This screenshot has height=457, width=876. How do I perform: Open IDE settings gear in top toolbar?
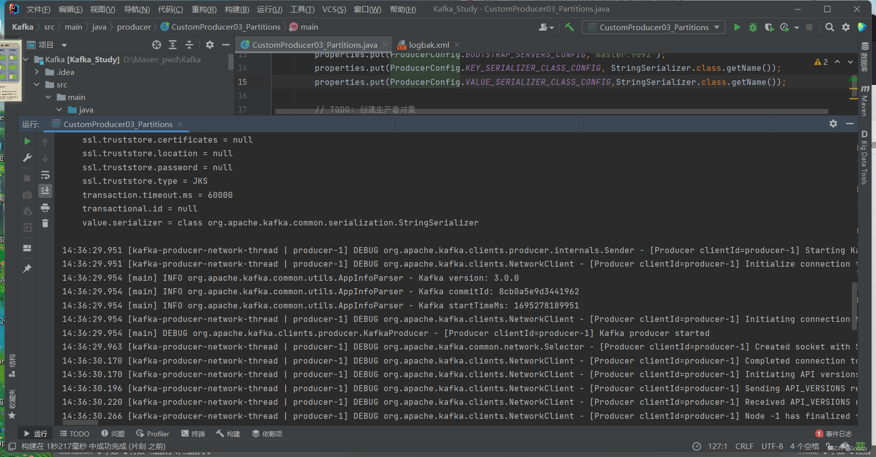point(846,27)
